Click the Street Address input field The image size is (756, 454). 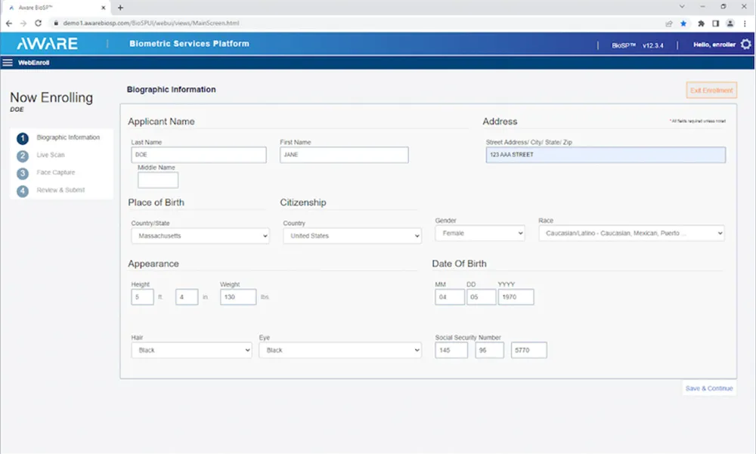click(605, 155)
